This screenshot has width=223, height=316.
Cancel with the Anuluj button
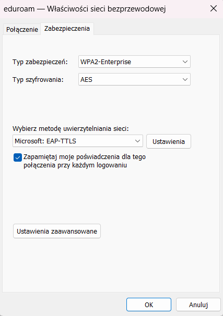click(x=198, y=305)
